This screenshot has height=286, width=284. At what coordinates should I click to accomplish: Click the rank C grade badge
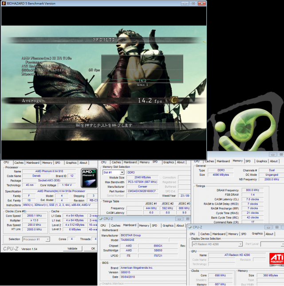[x=174, y=100]
